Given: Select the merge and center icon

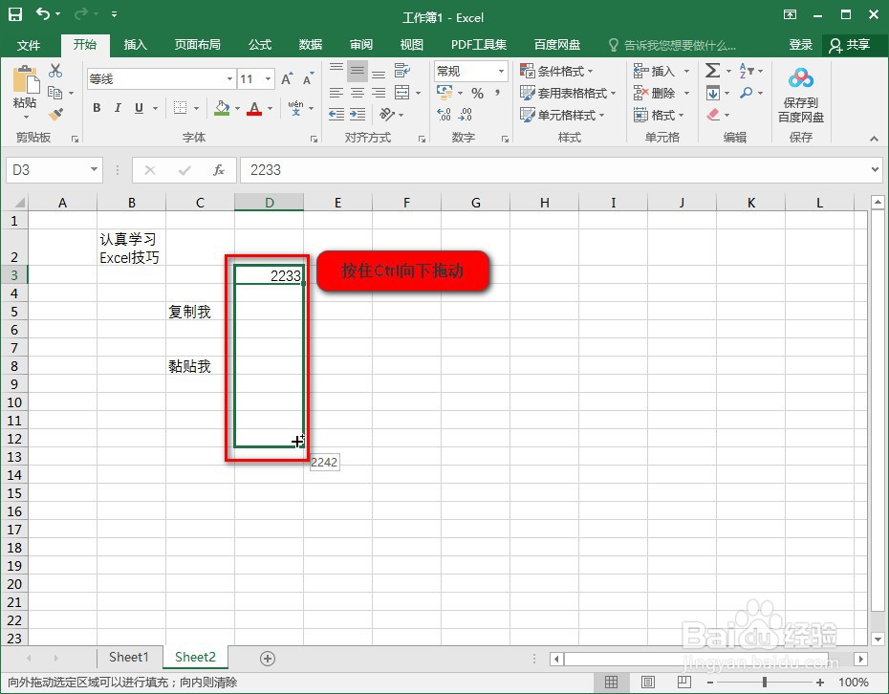Looking at the screenshot, I should pos(402,92).
